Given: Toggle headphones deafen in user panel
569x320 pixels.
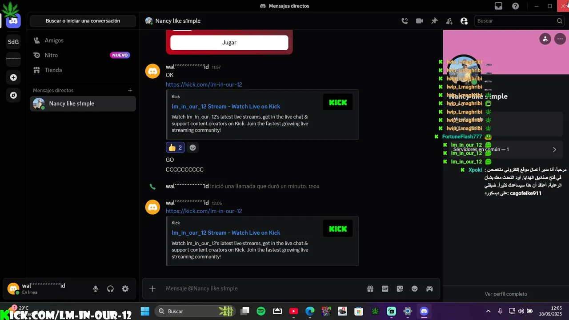Looking at the screenshot, I should [x=110, y=288].
